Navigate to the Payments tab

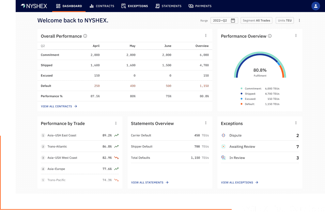tap(200, 6)
